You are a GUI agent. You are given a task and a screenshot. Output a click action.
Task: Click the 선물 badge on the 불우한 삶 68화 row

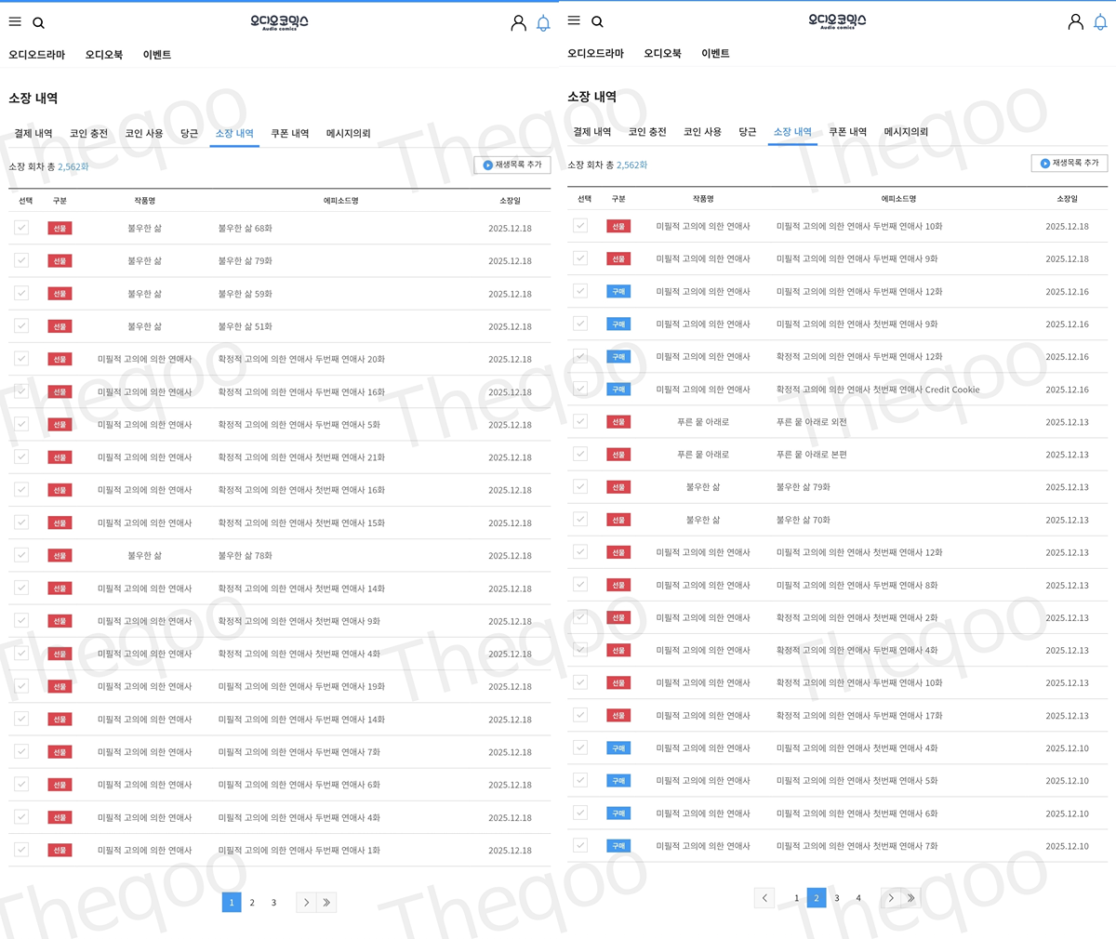point(60,229)
